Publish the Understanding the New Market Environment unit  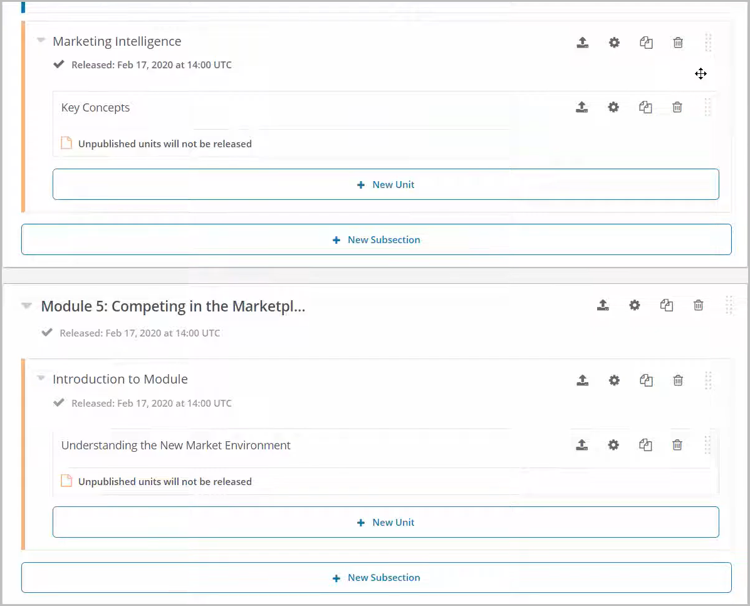[581, 445]
